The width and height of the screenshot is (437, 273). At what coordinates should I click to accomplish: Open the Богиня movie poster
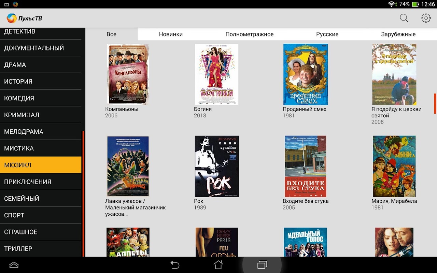216,74
